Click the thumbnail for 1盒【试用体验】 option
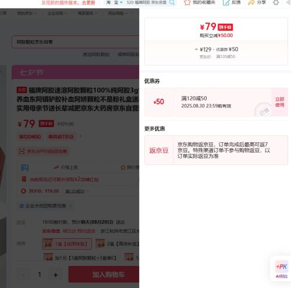 click(x=48, y=244)
